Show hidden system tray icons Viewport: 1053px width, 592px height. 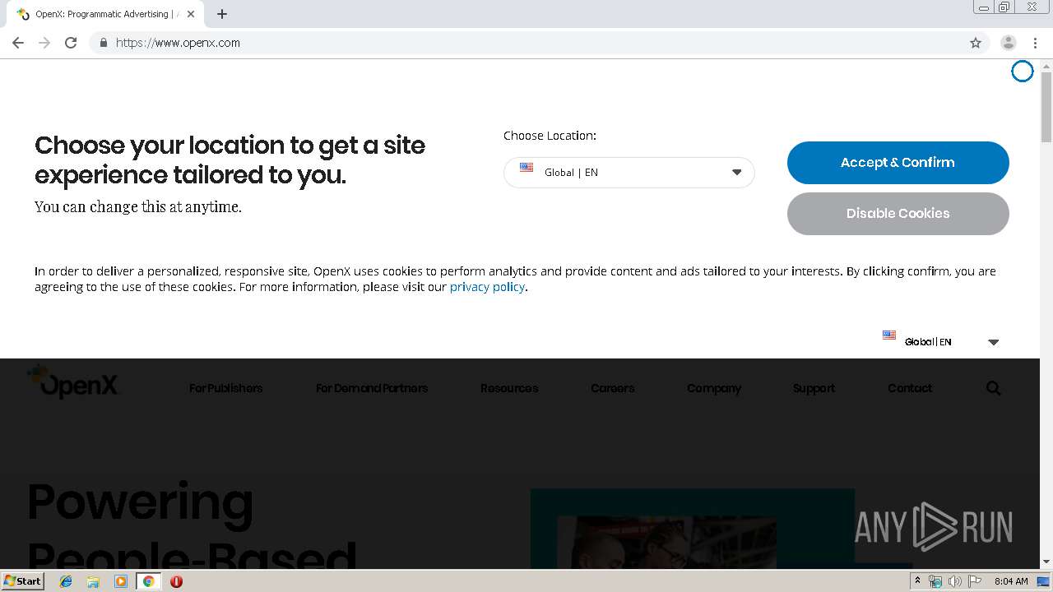(917, 581)
